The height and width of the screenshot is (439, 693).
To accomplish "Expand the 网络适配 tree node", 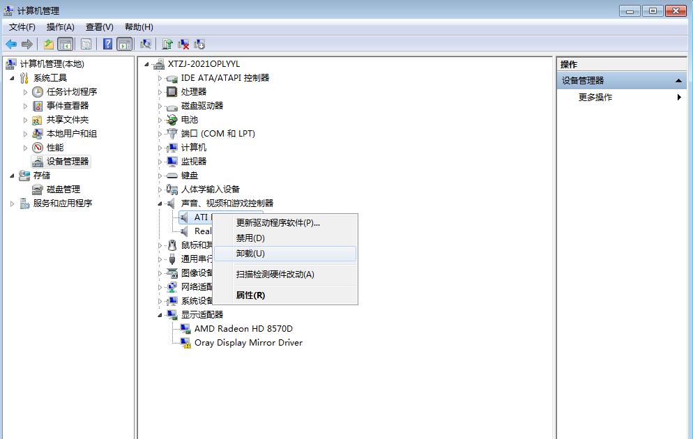I will (x=158, y=286).
